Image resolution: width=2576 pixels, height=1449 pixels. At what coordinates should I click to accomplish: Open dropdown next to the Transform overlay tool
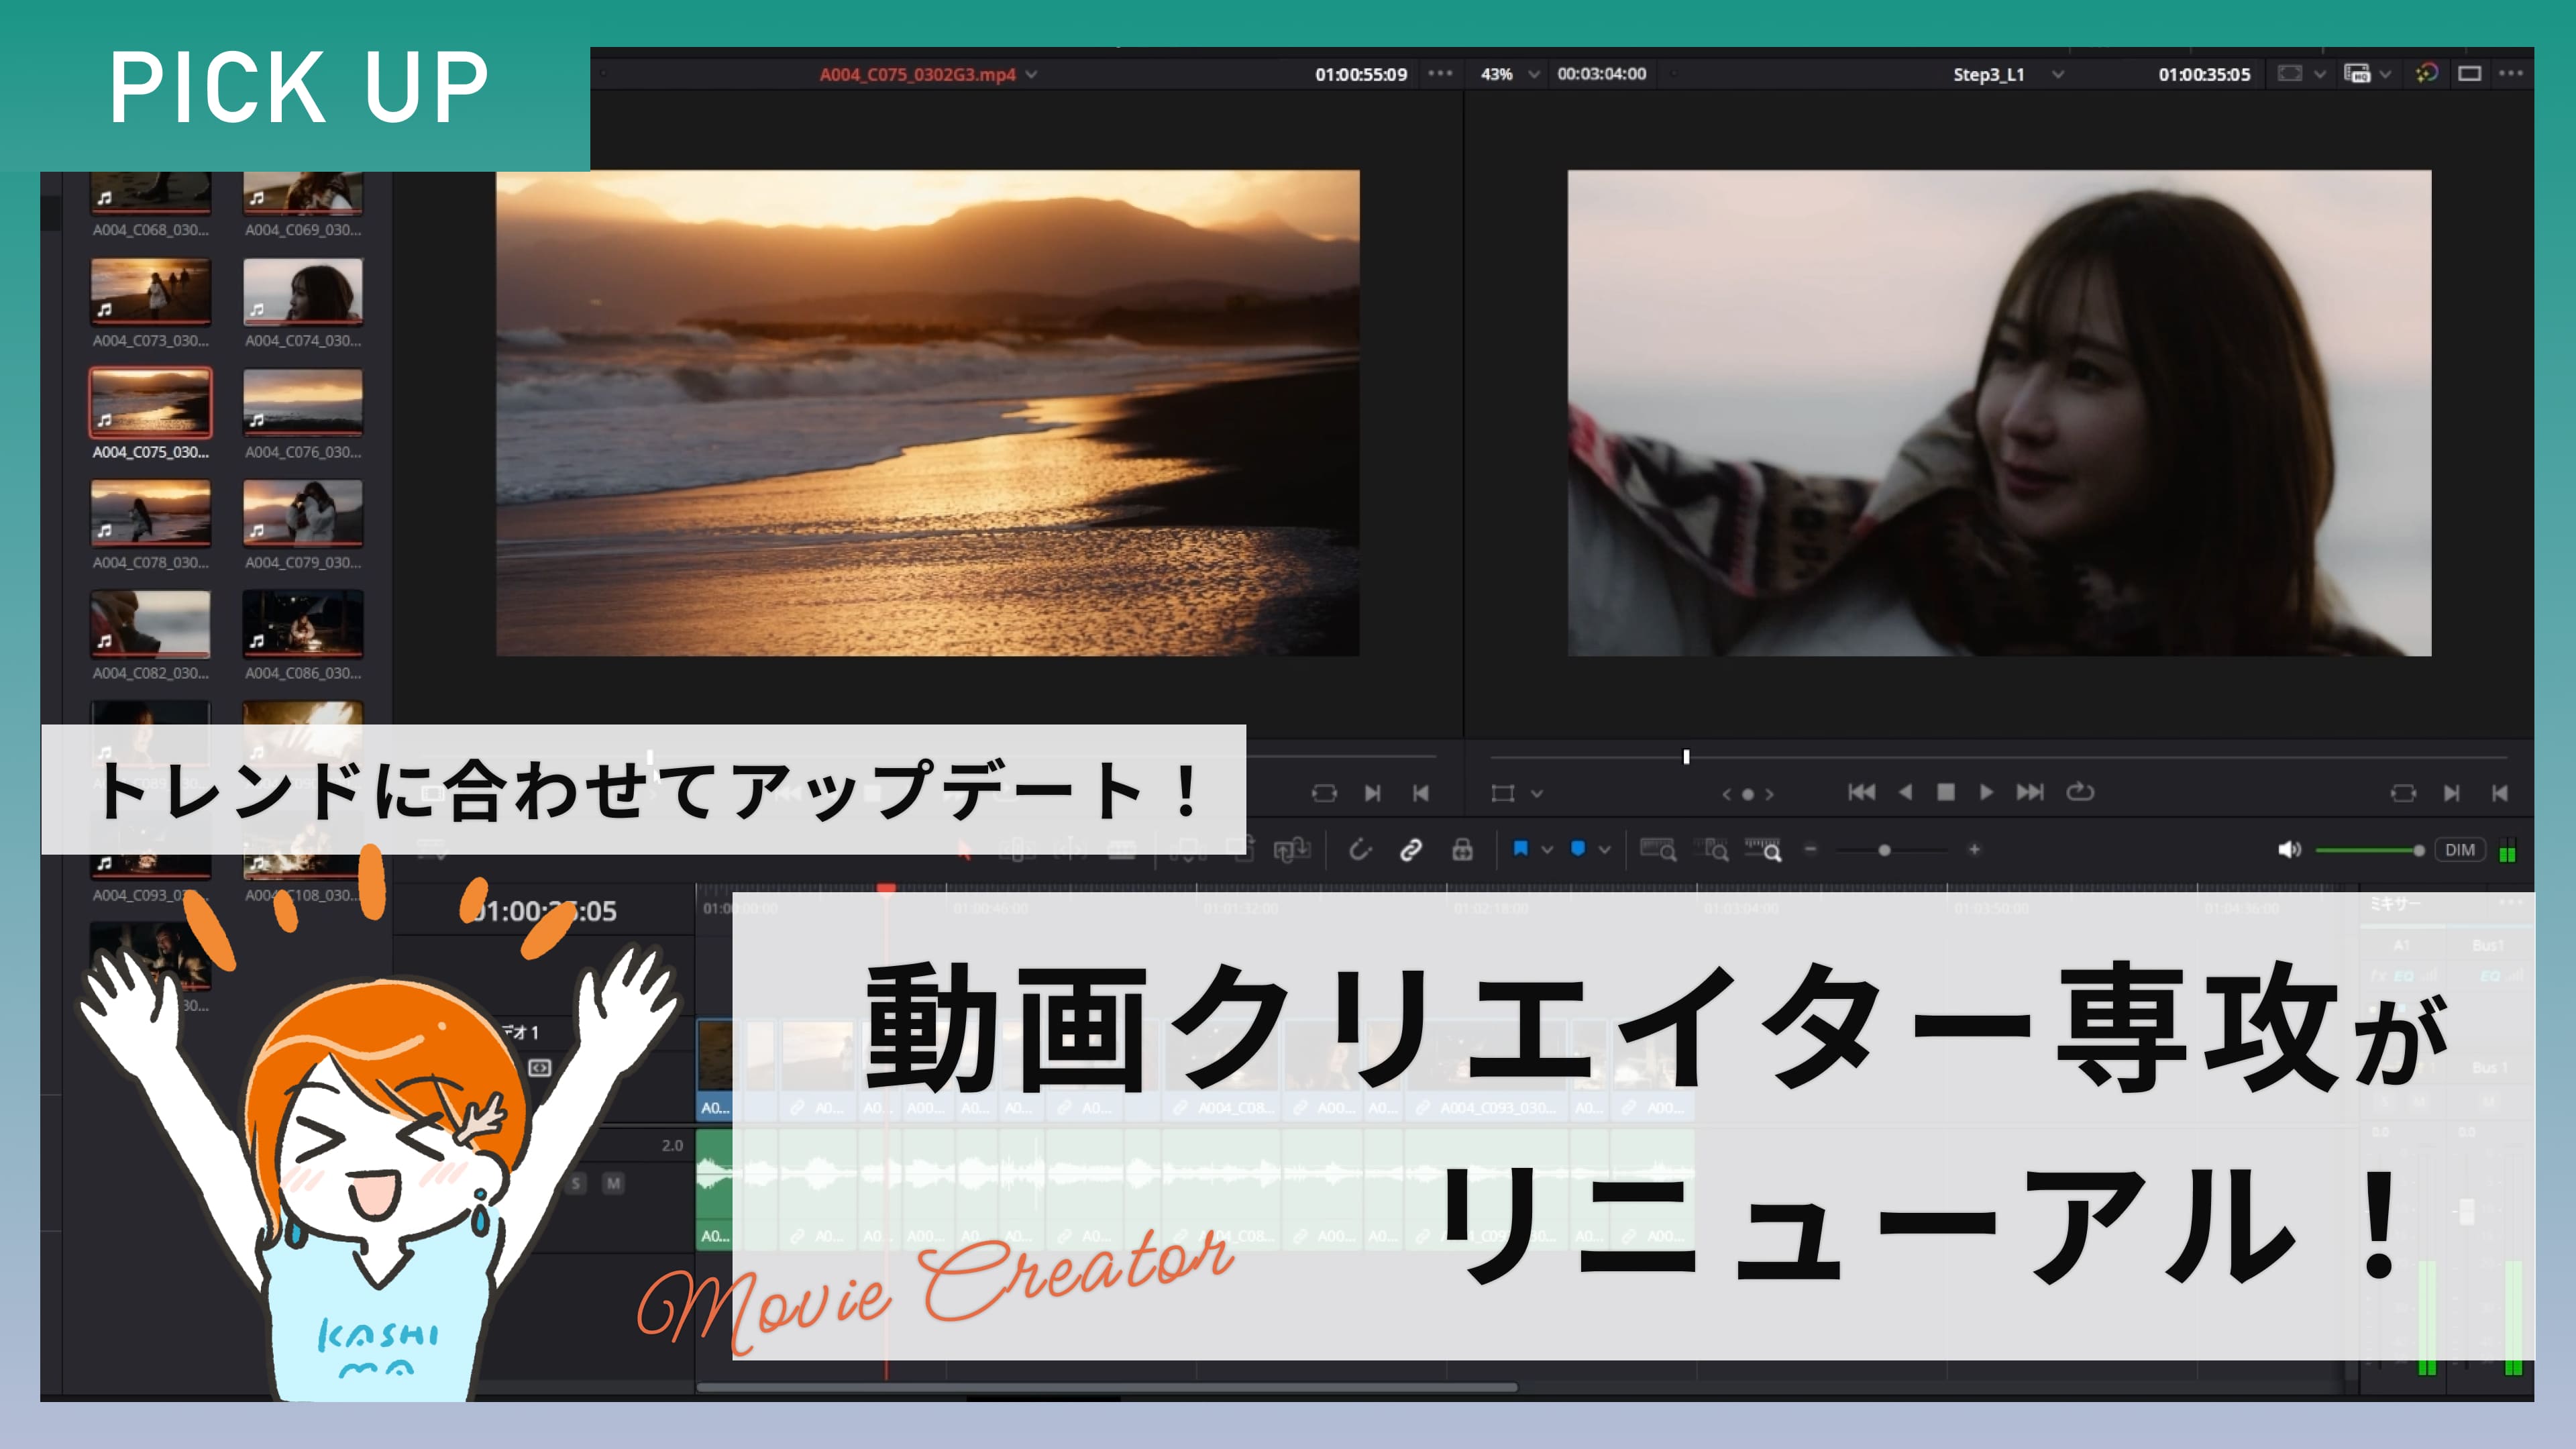1537,794
